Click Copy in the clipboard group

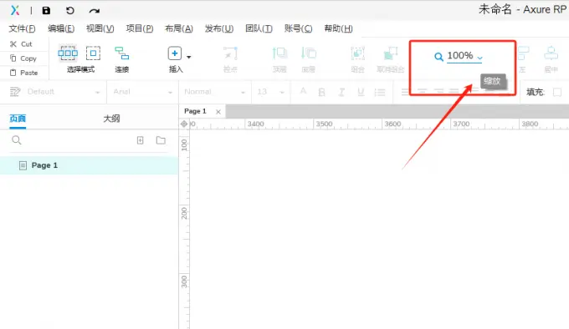coord(23,58)
